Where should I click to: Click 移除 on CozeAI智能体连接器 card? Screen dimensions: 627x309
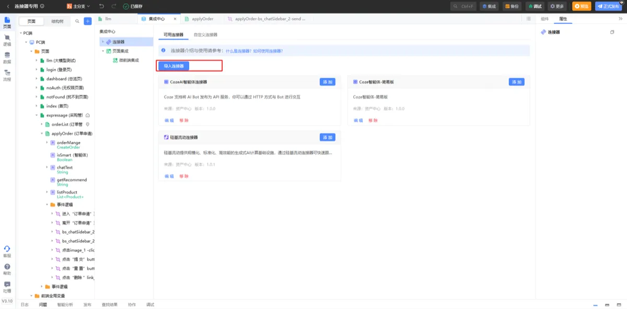(184, 120)
